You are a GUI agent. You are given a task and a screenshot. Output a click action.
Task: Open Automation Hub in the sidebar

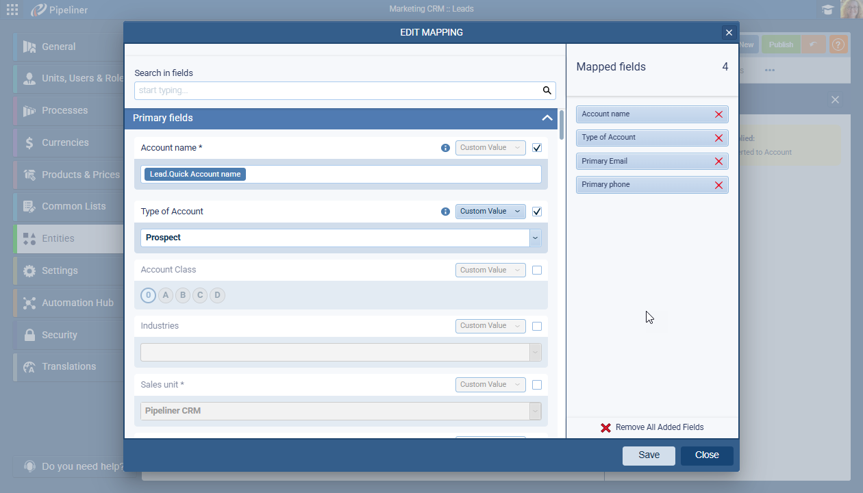pyautogui.click(x=77, y=303)
